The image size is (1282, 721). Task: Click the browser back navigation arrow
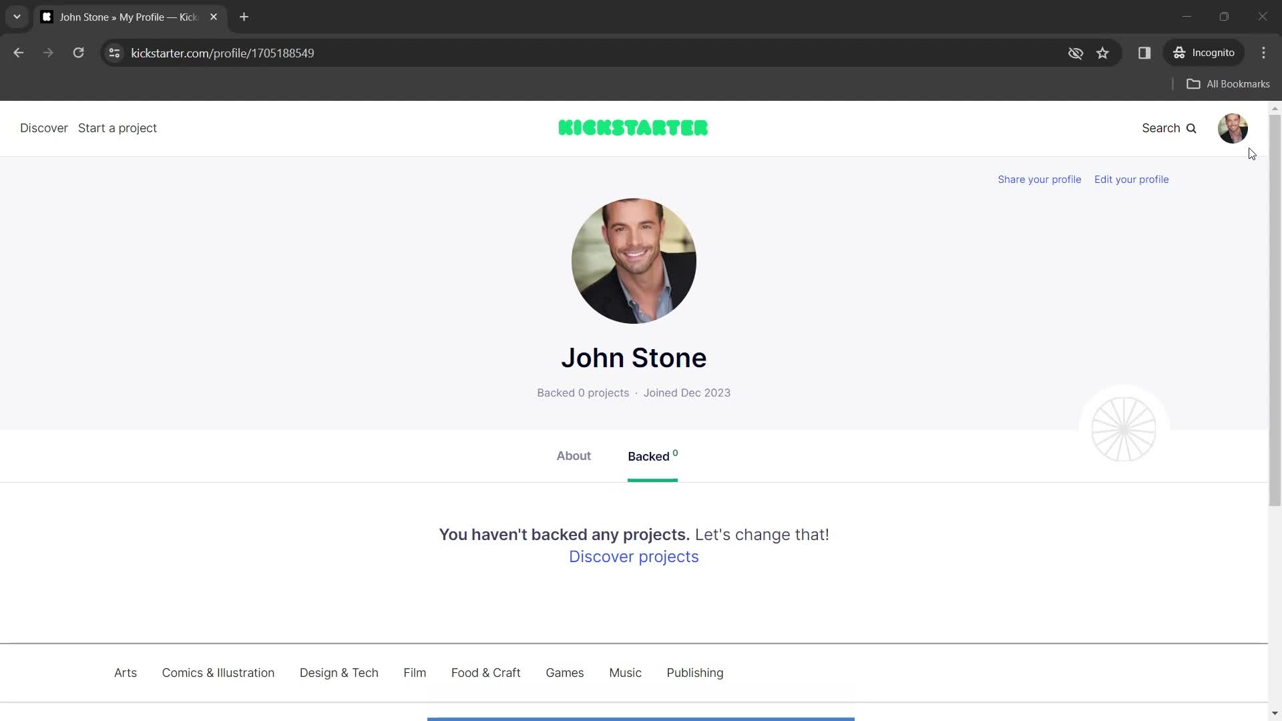point(19,53)
